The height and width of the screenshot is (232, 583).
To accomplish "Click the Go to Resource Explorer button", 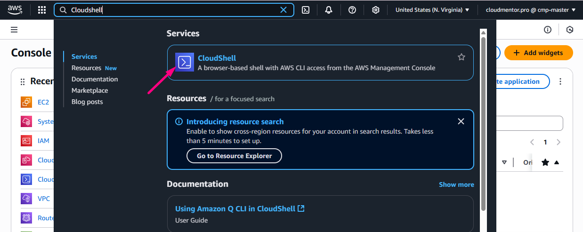I will [234, 156].
